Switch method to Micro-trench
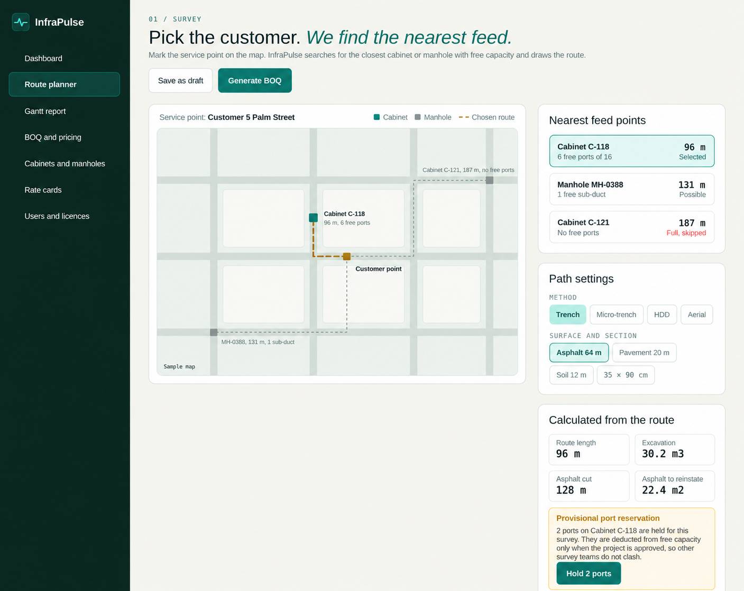 617,315
